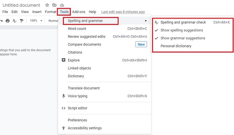Open the Insert menu
Image resolution: width=234 pixels, height=135 pixels.
37,12
